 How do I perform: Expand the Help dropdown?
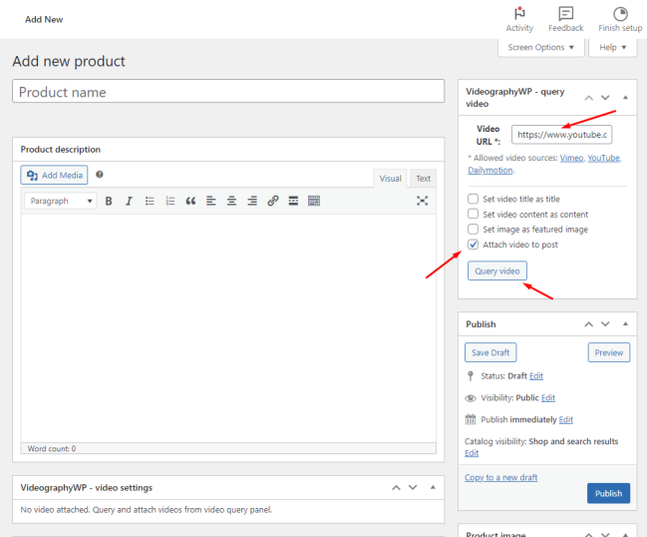click(x=613, y=48)
